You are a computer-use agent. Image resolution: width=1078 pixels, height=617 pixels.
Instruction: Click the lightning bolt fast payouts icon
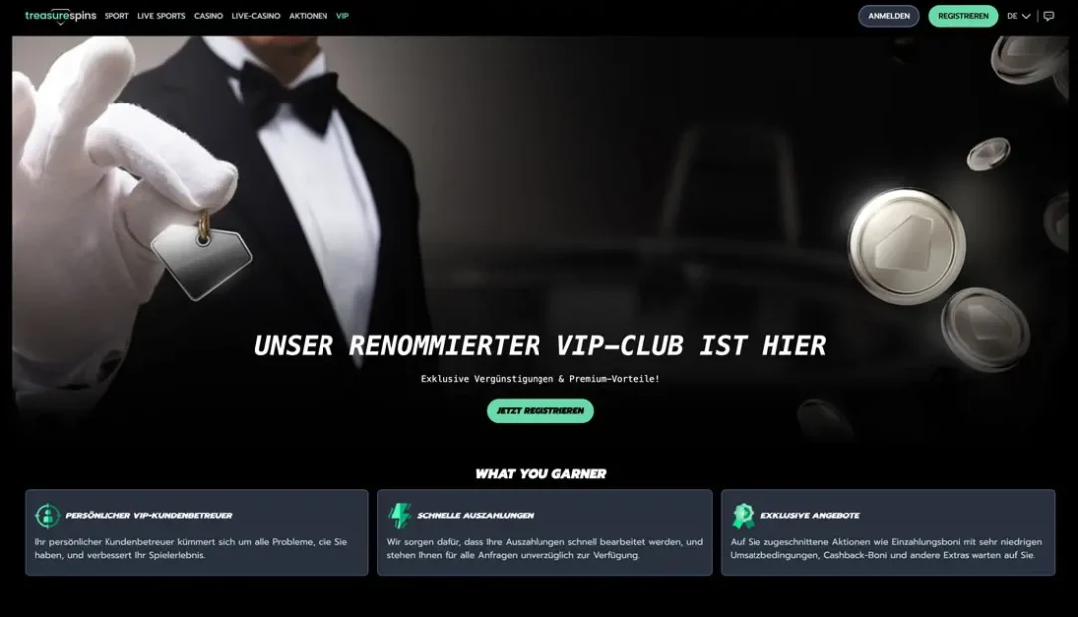[x=399, y=515]
